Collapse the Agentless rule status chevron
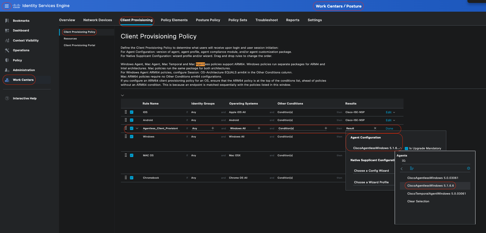Screen dimensions: 486x233 [x=137, y=128]
